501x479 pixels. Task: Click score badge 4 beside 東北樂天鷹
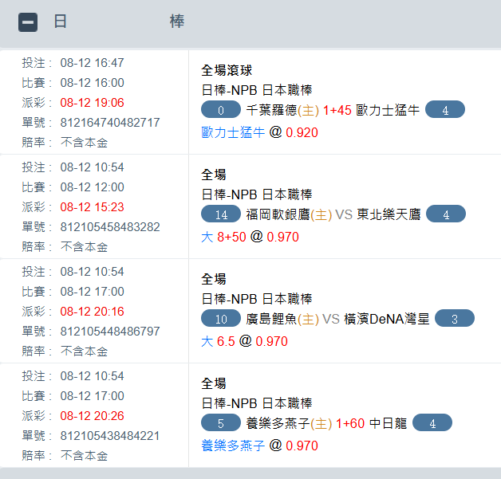[446, 214]
